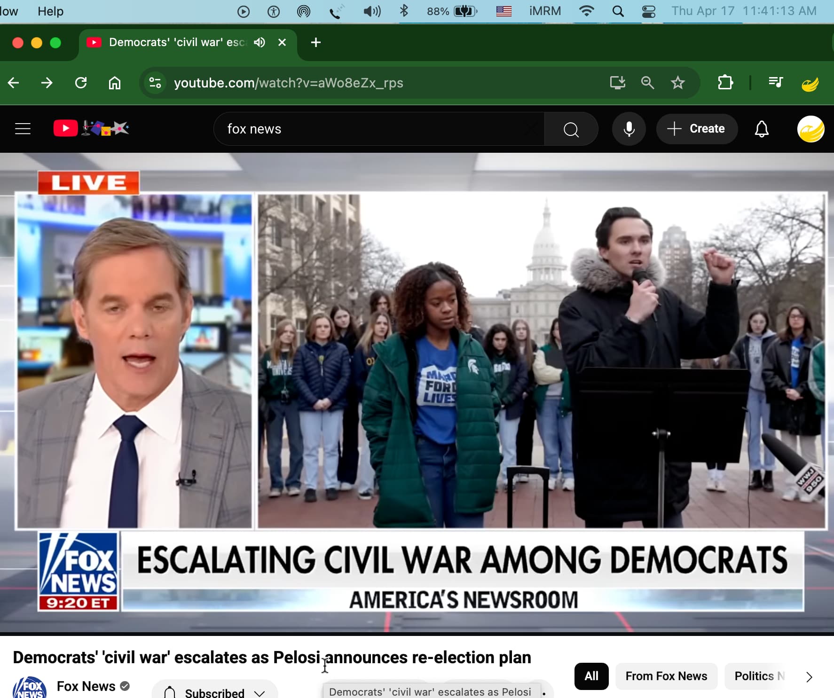Go to the YouTube home logo

pyautogui.click(x=91, y=128)
